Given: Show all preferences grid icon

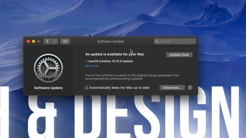Looking at the screenshot, I should tap(65, 41).
